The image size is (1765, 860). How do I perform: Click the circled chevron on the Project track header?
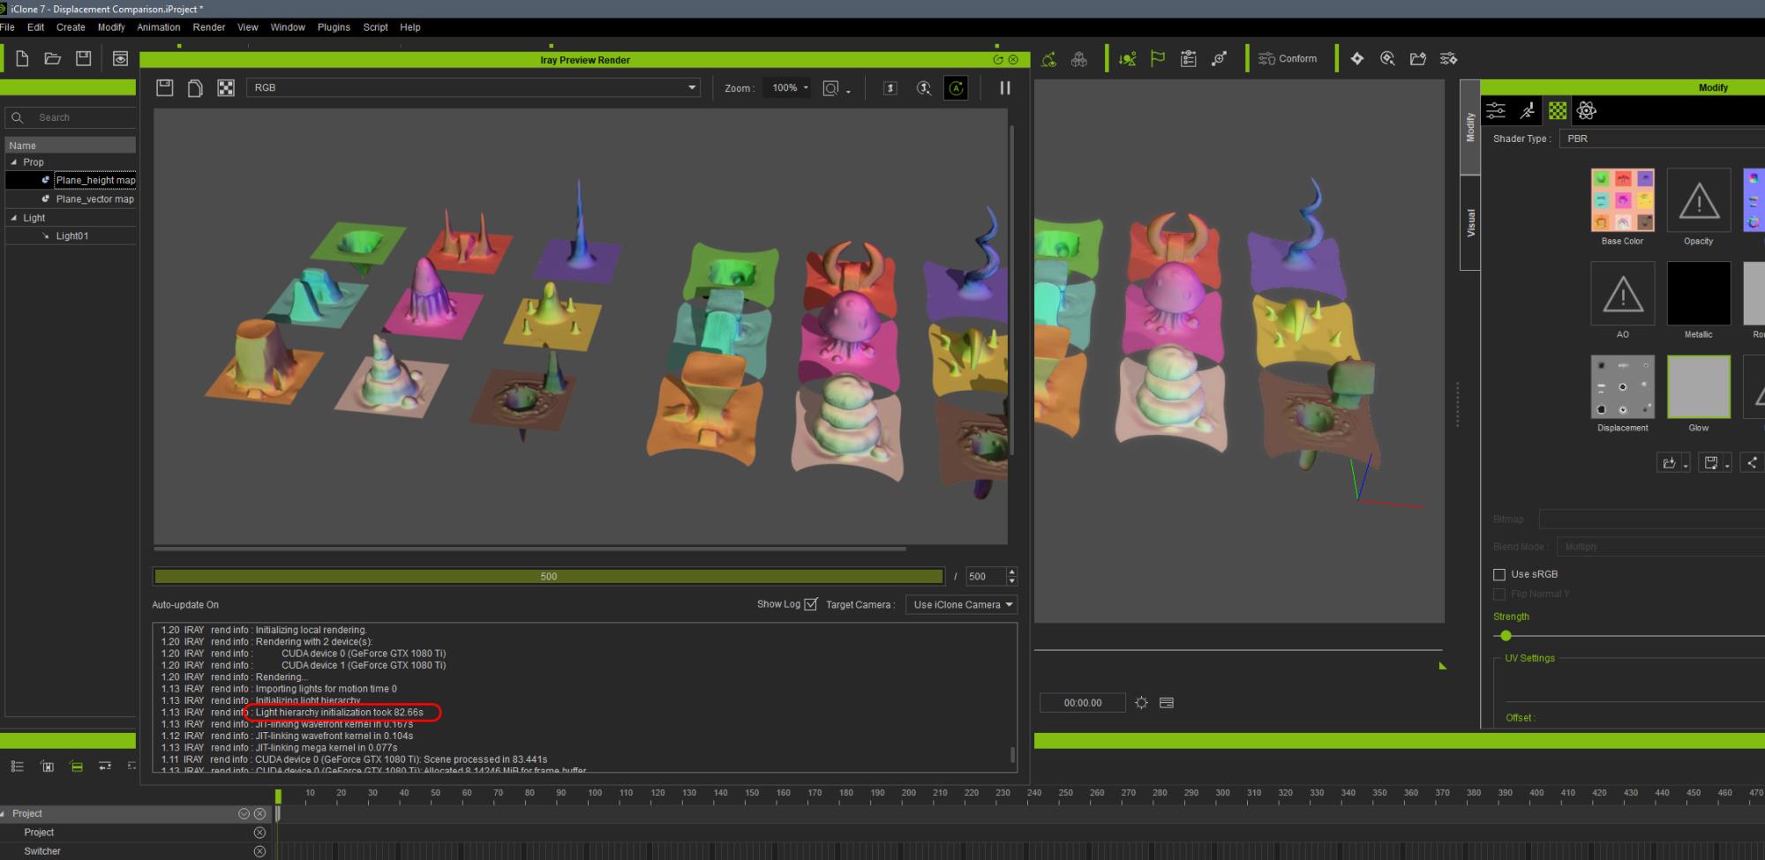(244, 813)
